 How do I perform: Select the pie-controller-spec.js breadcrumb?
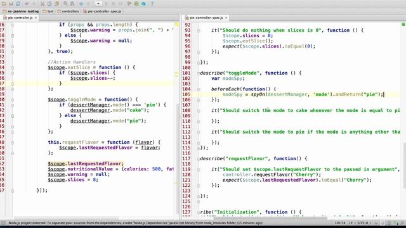coord(102,11)
